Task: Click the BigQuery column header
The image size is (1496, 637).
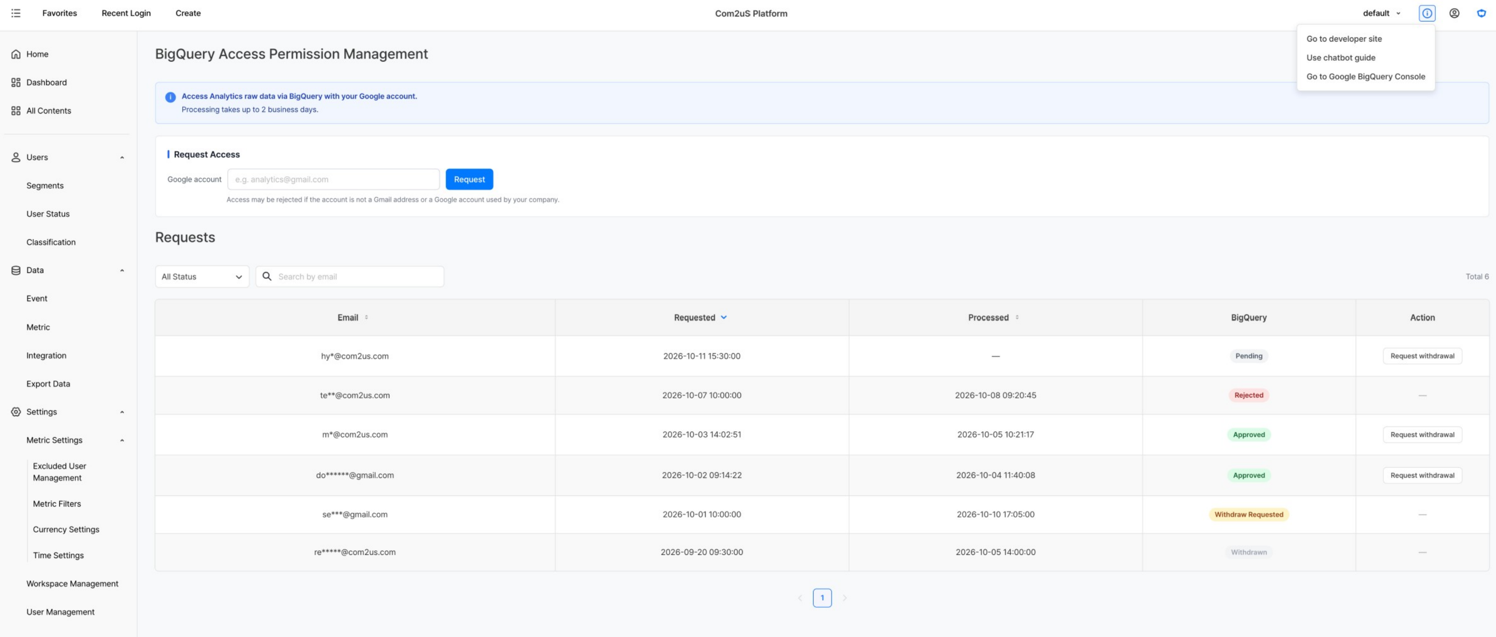Action: [x=1249, y=318]
